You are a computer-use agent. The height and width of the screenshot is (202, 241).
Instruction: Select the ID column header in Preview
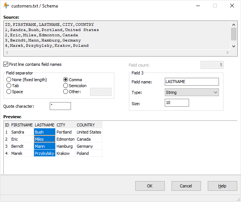(x=7, y=125)
